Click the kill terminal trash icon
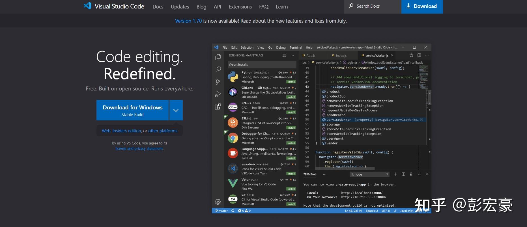527x227 pixels. 411,174
